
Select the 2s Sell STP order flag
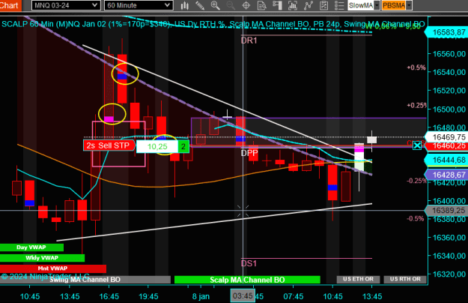point(109,145)
